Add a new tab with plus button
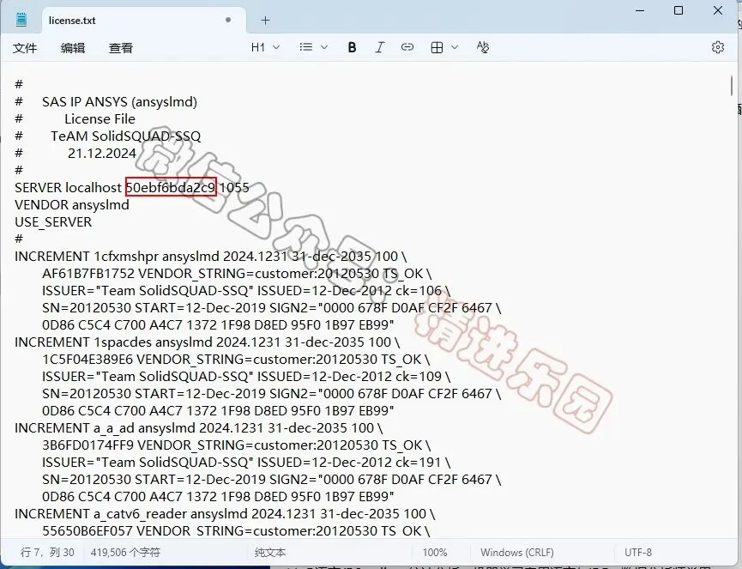This screenshot has height=569, width=742. (265, 21)
